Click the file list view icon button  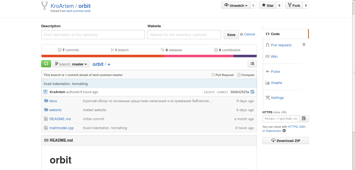252,63
